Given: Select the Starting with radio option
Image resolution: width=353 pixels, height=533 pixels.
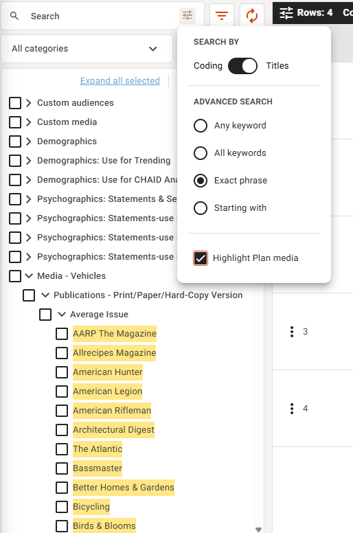Looking at the screenshot, I should coord(201,208).
